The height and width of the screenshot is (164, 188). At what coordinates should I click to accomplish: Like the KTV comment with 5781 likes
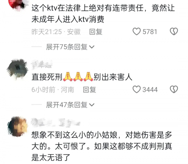click(x=136, y=31)
